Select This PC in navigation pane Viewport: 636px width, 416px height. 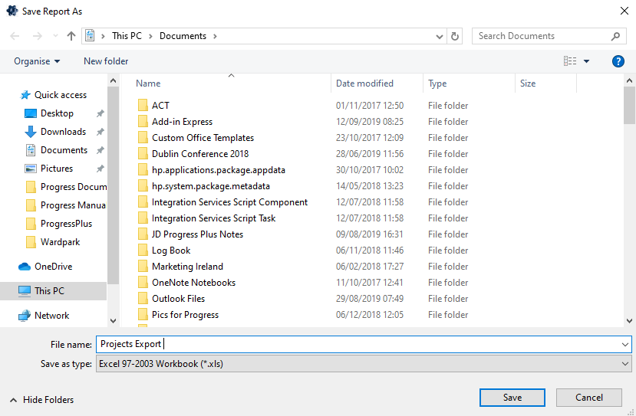click(53, 291)
